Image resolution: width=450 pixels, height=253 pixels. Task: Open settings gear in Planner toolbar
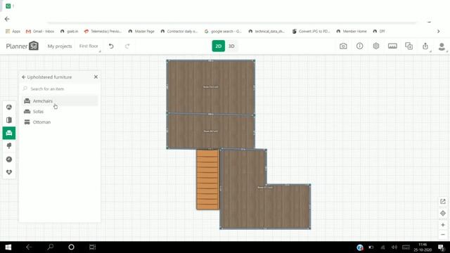point(376,46)
